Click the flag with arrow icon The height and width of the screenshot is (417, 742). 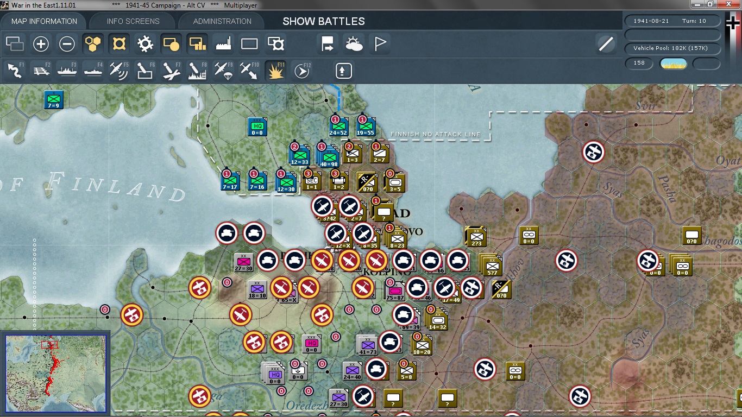click(328, 43)
